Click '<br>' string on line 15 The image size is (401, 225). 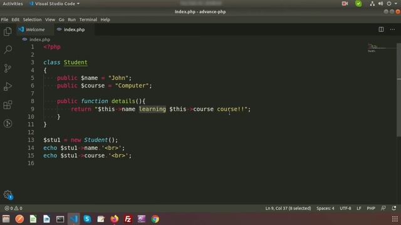pyautogui.click(x=118, y=156)
